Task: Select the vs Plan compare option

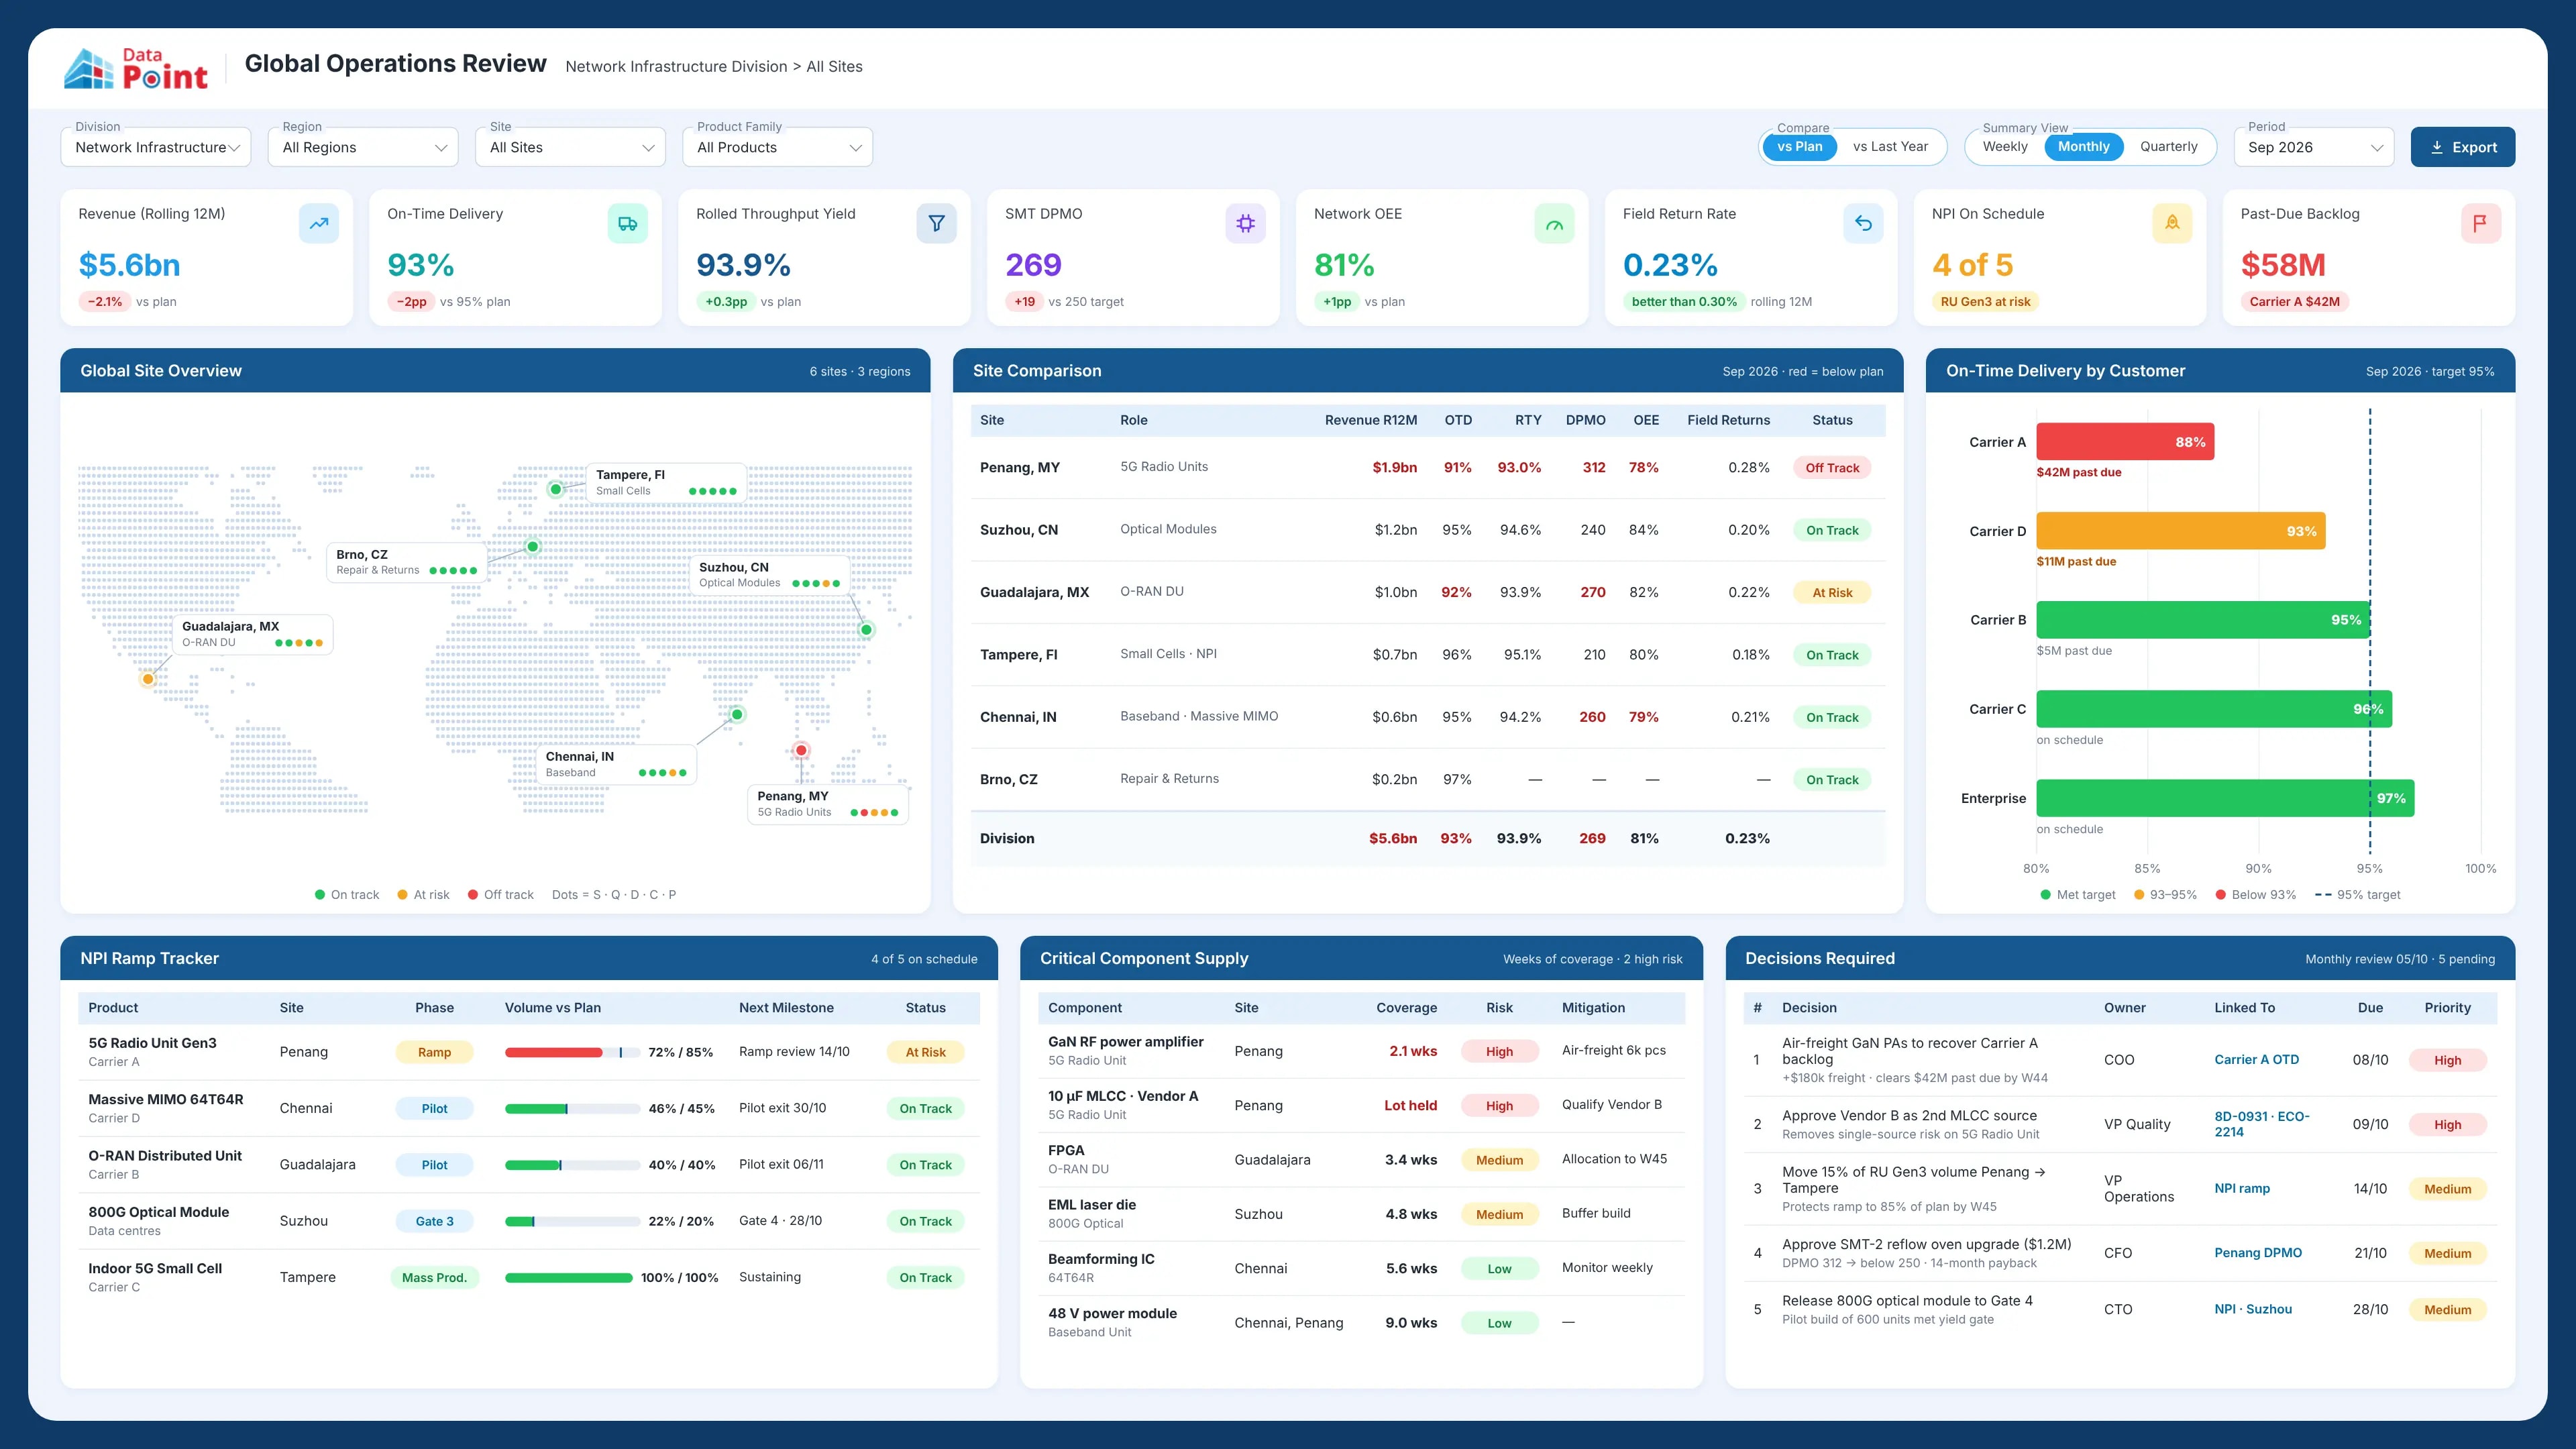Action: coord(1800,147)
